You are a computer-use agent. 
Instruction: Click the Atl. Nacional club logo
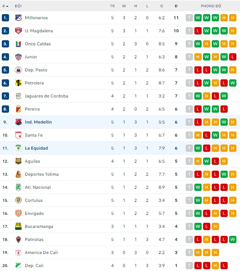pyautogui.click(x=18, y=187)
